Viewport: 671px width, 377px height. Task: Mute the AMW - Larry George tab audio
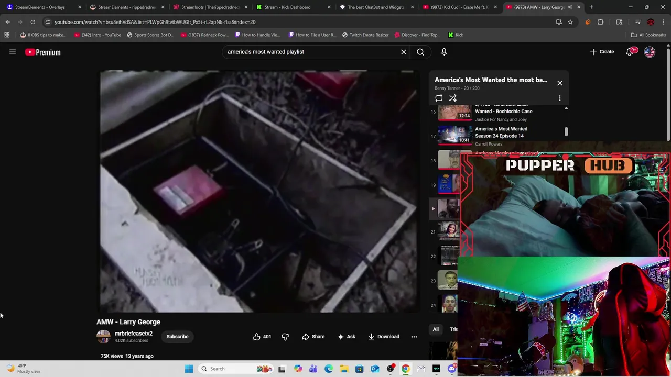coord(570,7)
